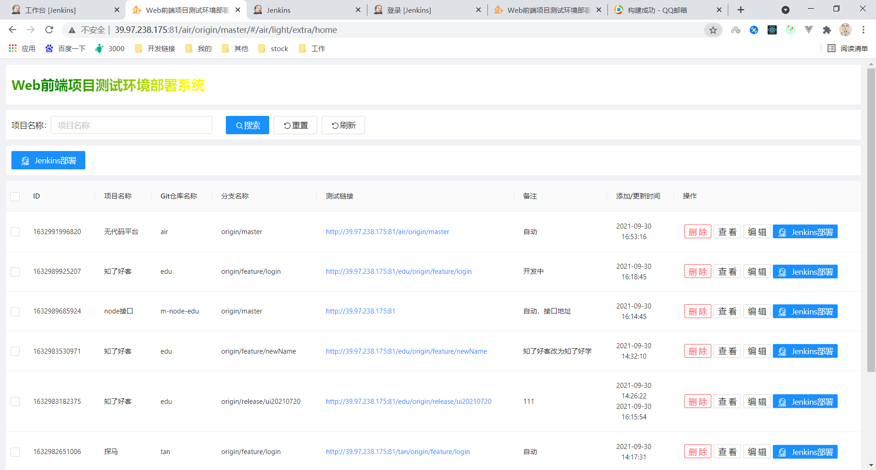
Task: Click the 添加/更新时间 column header
Action: [x=638, y=196]
